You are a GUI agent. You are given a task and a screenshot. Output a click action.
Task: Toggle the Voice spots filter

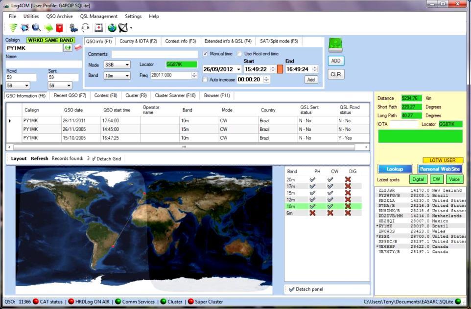(454, 179)
